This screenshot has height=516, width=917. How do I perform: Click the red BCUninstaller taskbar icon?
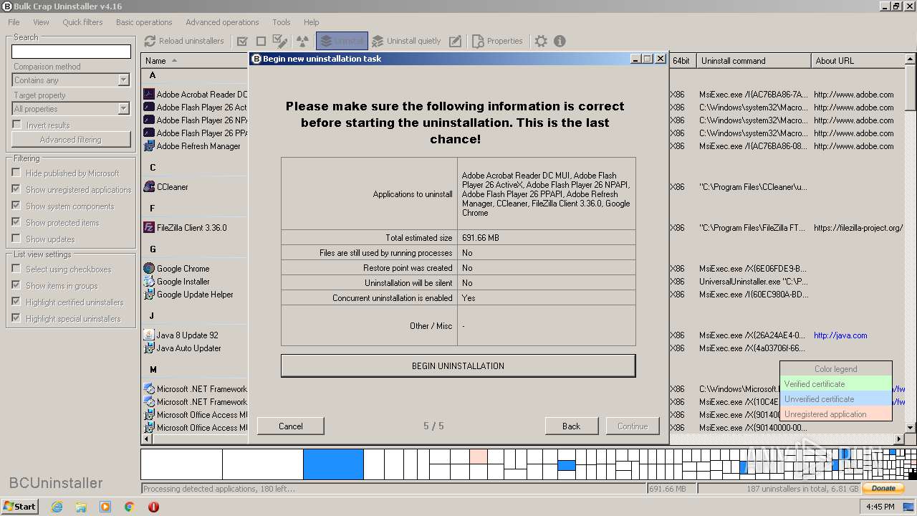(153, 506)
